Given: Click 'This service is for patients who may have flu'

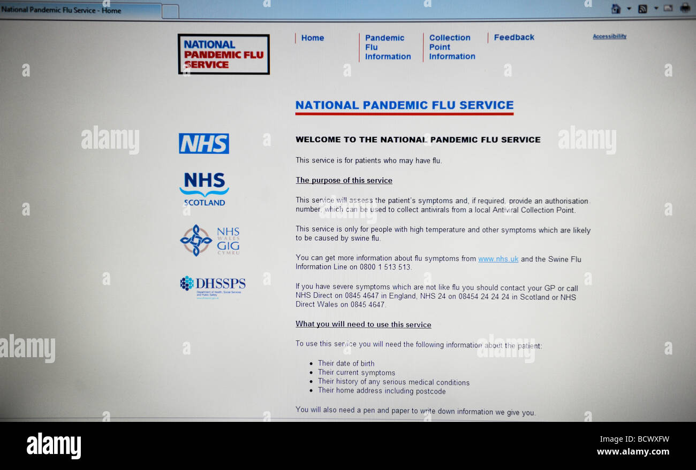Looking at the screenshot, I should coord(369,160).
